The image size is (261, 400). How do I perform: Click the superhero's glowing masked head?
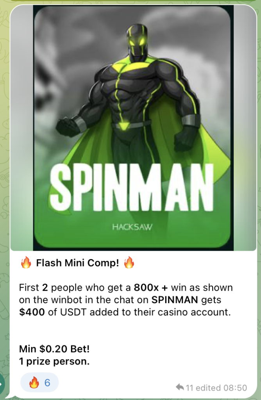(137, 41)
